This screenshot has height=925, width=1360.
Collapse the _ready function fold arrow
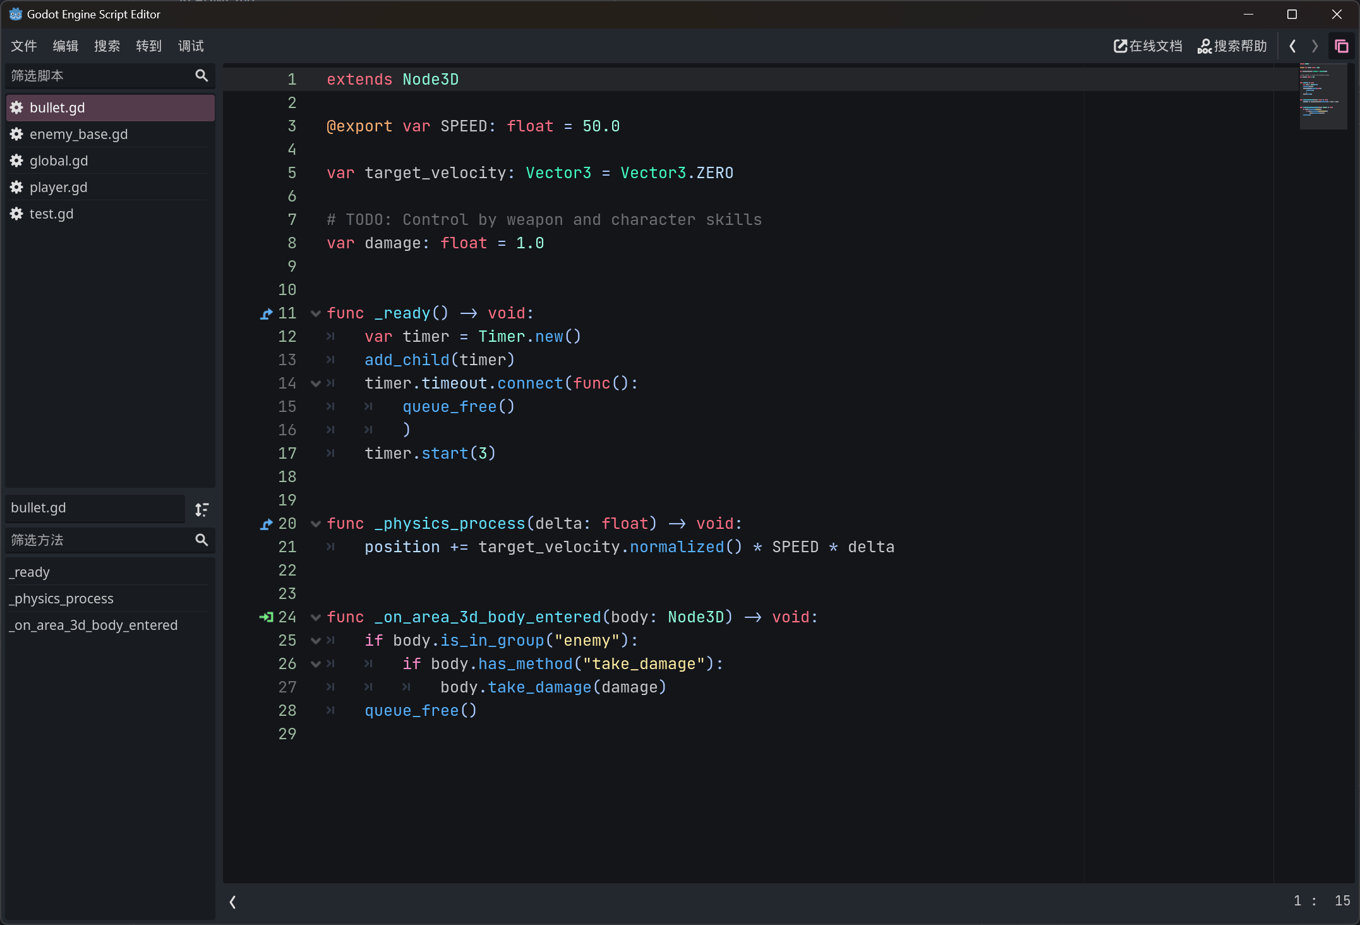[315, 313]
